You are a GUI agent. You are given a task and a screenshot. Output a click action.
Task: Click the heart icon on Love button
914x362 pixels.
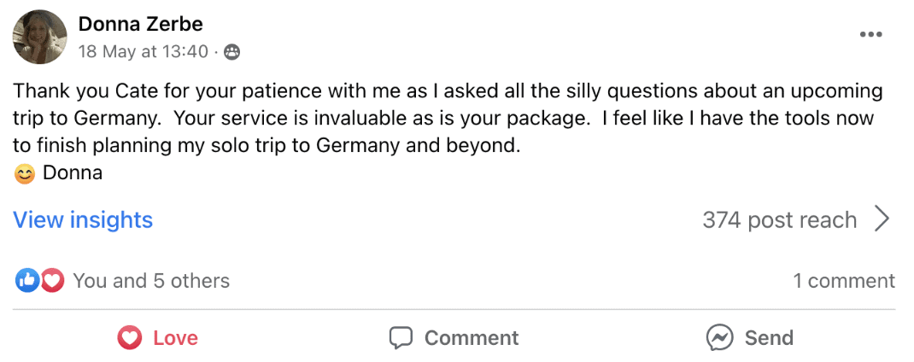pos(129,338)
